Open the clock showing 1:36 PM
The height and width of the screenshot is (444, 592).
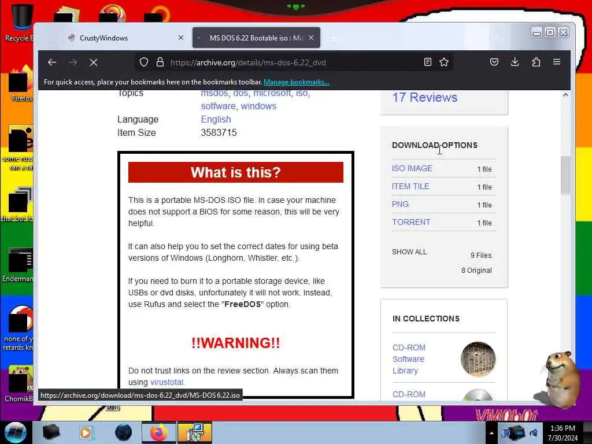[x=563, y=433]
